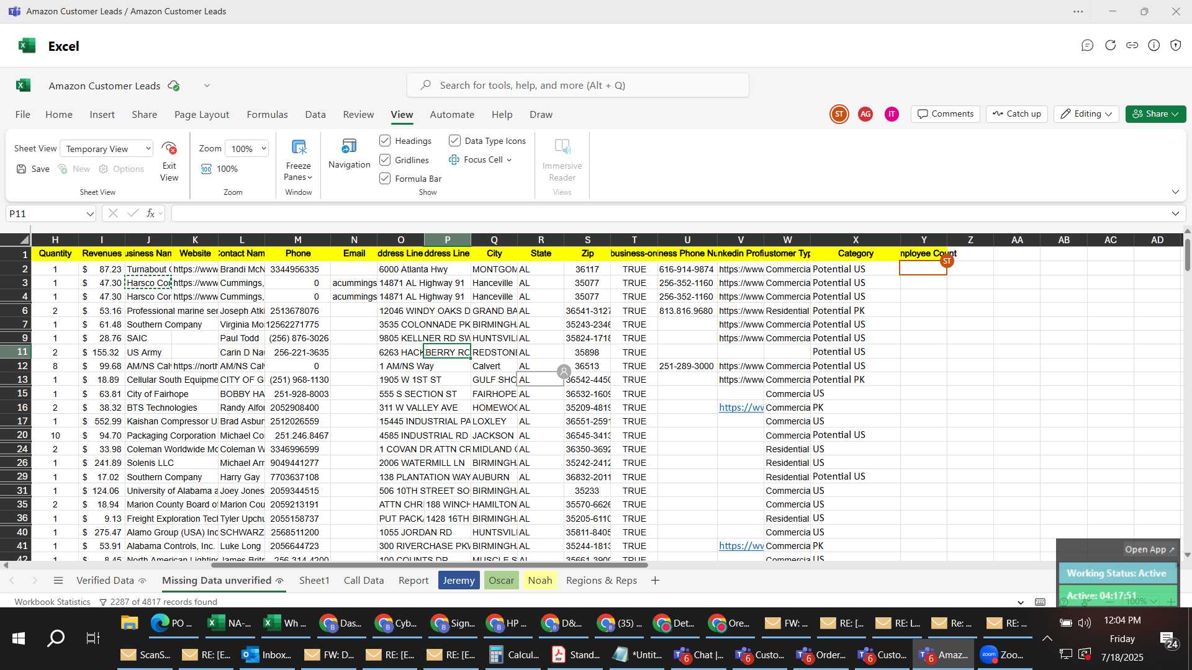1192x670 pixels.
Task: Collapse the ribbon with the chevron
Action: [x=1175, y=192]
